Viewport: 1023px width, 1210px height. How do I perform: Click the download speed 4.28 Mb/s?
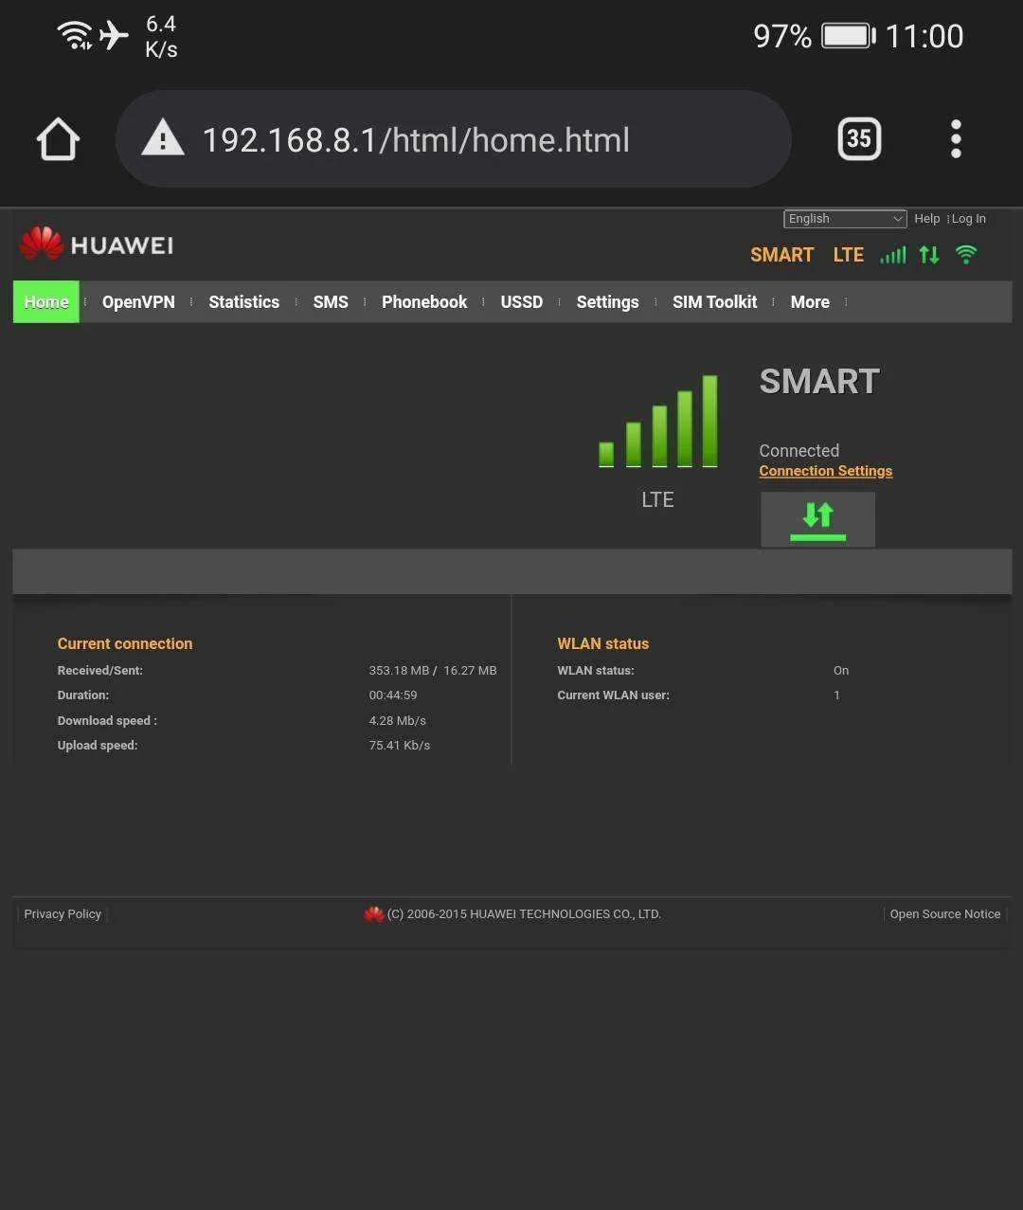[398, 720]
